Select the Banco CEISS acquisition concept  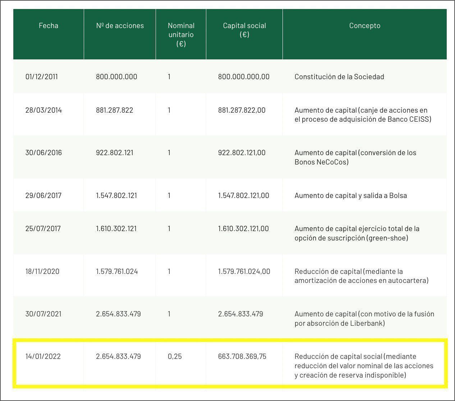click(x=362, y=115)
